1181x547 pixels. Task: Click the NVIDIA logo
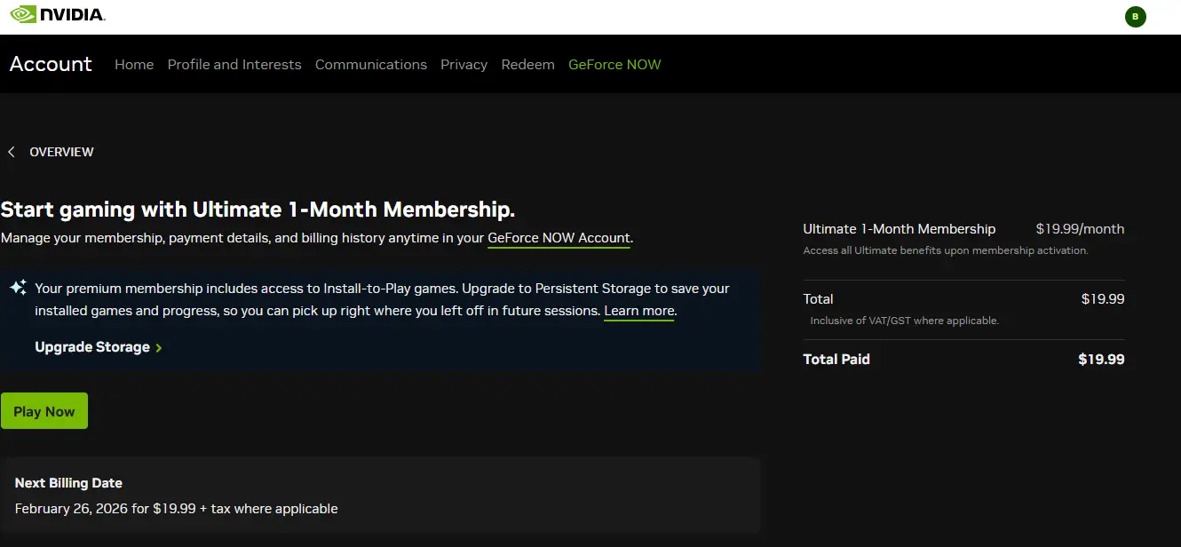(x=58, y=14)
